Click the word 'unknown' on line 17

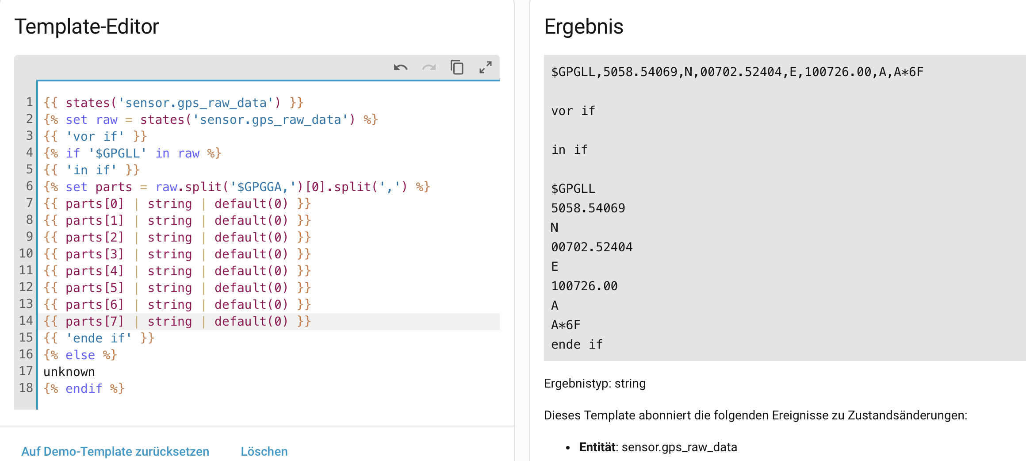(x=69, y=372)
